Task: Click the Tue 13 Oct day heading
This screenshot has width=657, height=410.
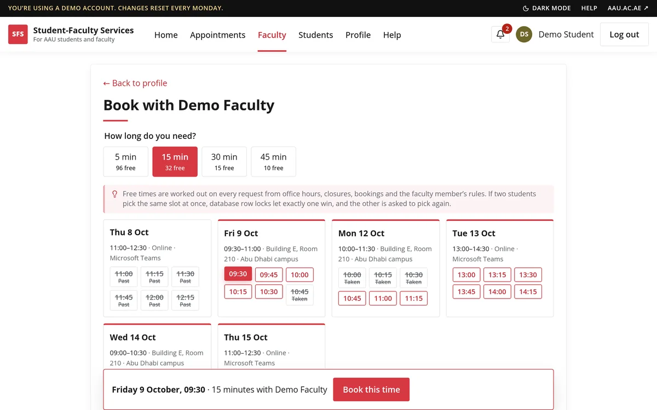Action: click(x=474, y=233)
